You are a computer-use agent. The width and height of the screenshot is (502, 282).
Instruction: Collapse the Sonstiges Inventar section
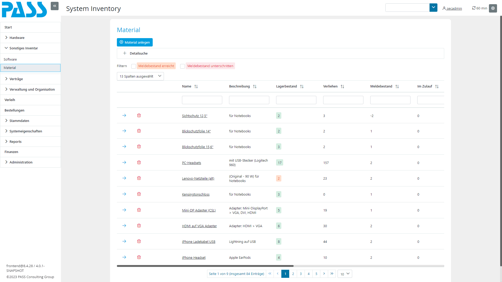[x=30, y=48]
